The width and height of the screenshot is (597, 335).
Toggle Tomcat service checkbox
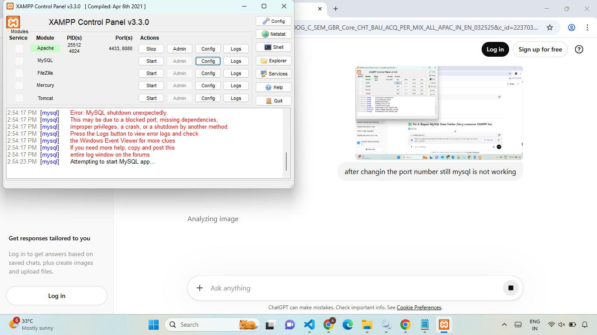[19, 98]
